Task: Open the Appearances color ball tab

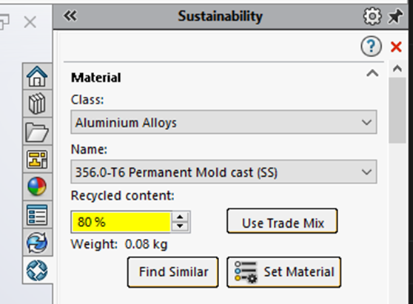Action: (x=37, y=187)
